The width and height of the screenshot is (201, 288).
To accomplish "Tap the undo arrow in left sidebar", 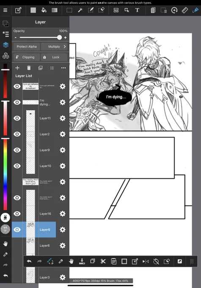I will pos(6,276).
